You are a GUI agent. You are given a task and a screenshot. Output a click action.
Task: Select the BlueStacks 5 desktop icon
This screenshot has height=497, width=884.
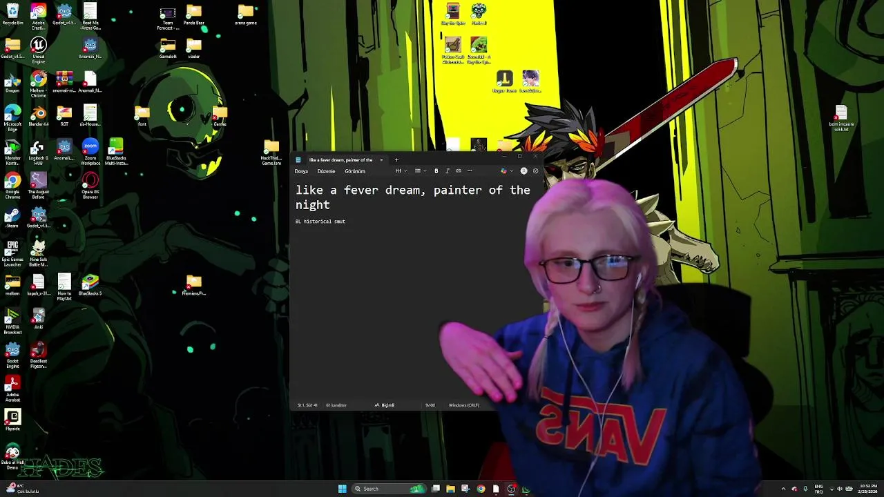pyautogui.click(x=90, y=285)
